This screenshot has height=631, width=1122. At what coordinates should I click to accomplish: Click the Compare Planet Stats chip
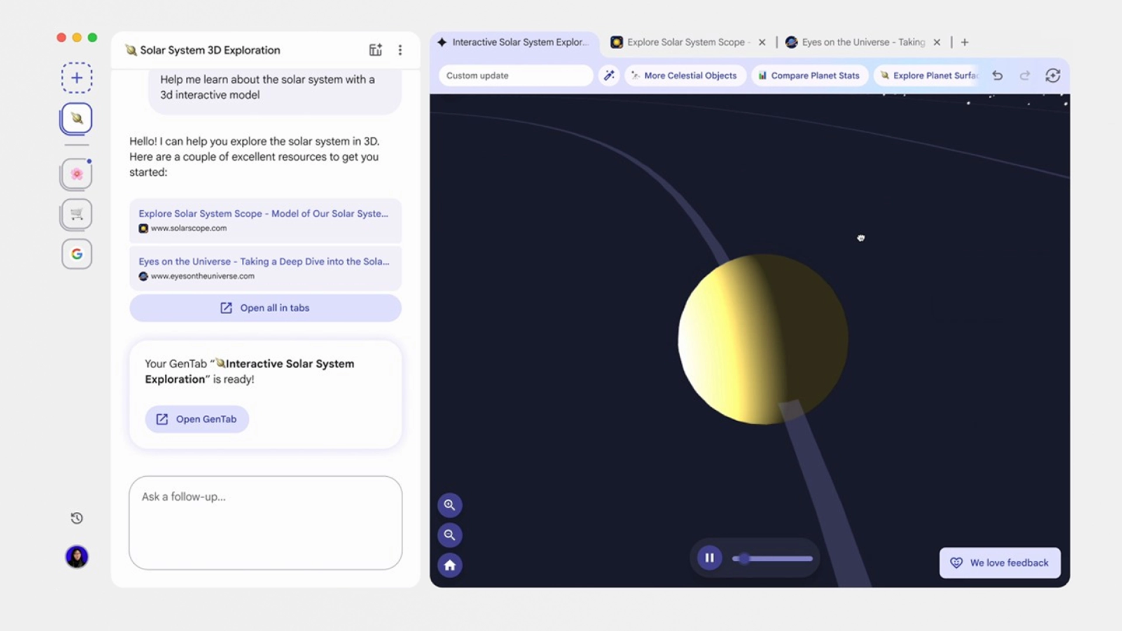point(809,75)
